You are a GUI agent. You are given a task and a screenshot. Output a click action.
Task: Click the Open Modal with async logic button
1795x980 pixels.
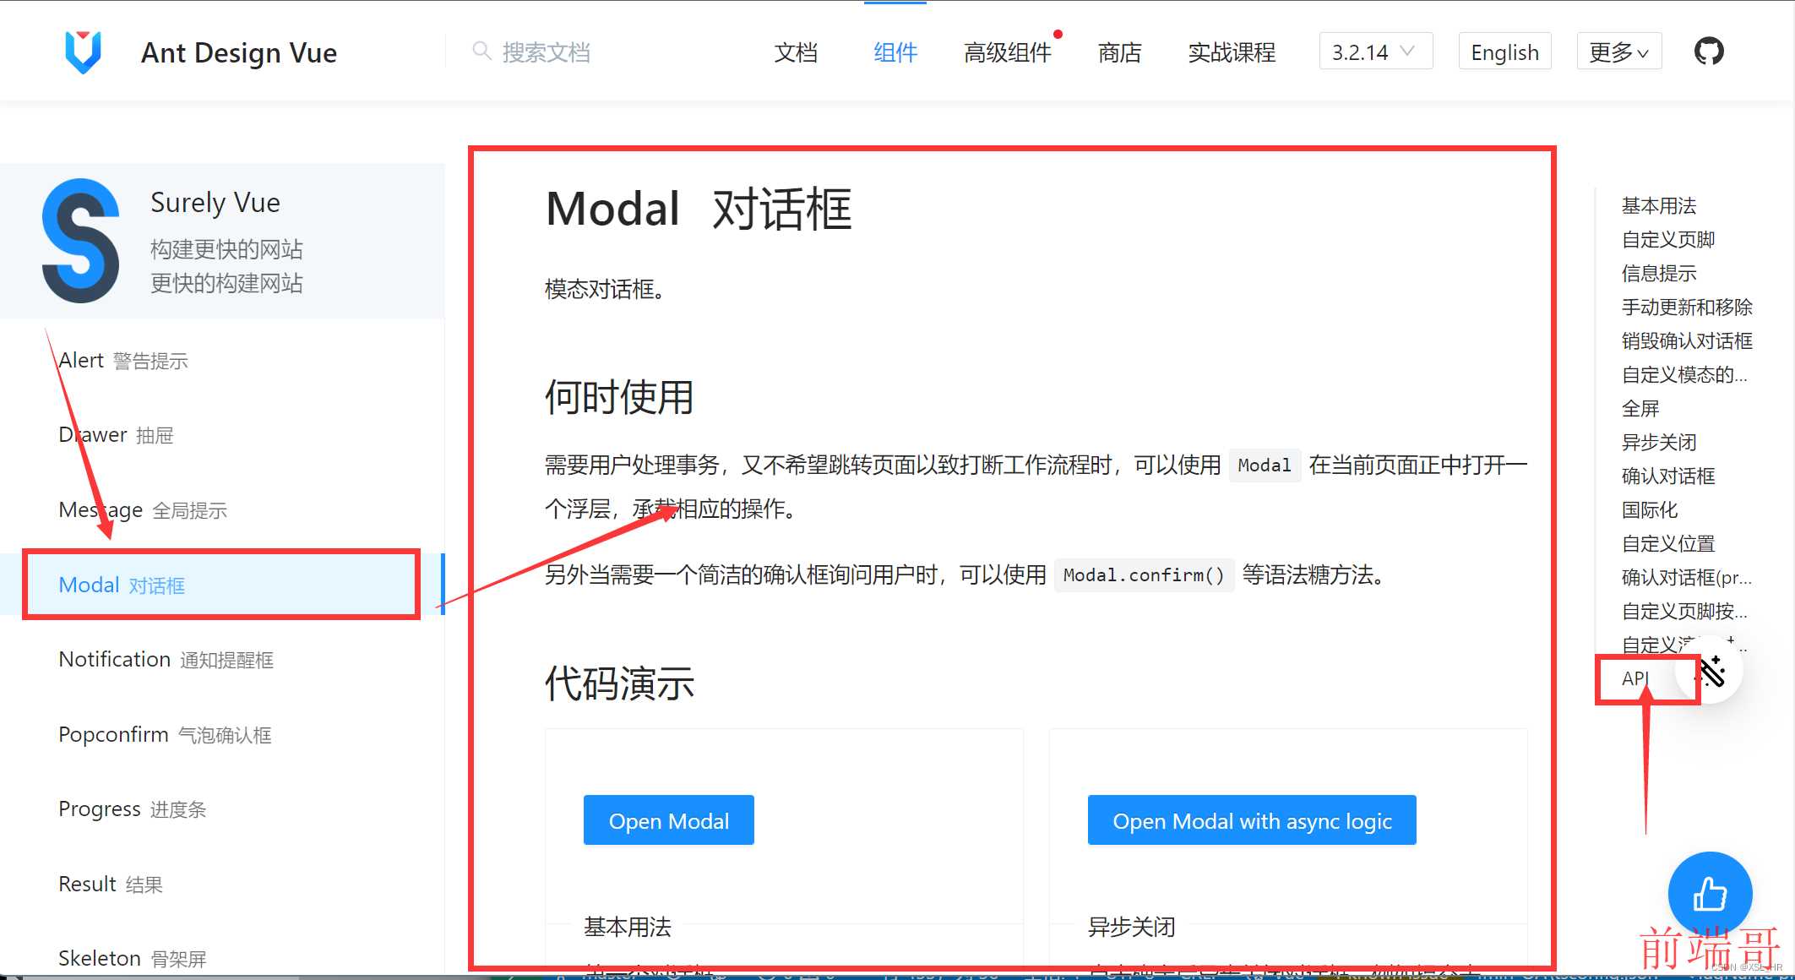coord(1251,820)
